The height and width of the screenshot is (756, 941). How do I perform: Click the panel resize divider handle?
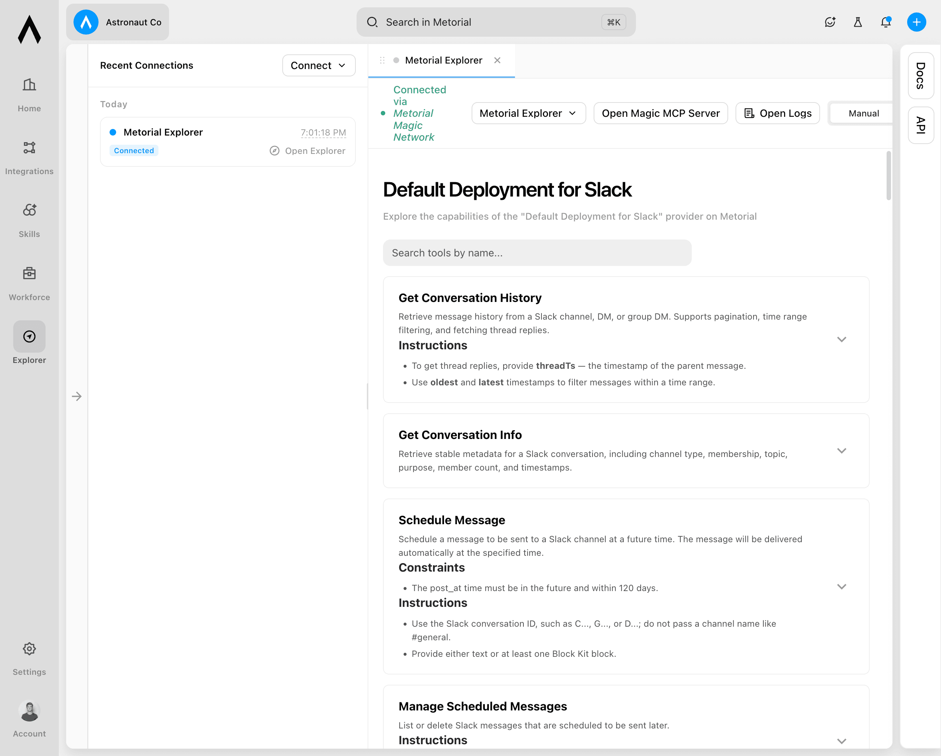(368, 396)
